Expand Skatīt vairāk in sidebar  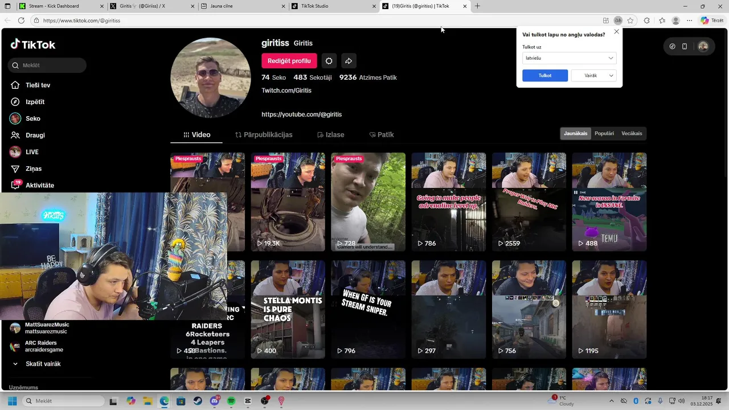tap(36, 364)
